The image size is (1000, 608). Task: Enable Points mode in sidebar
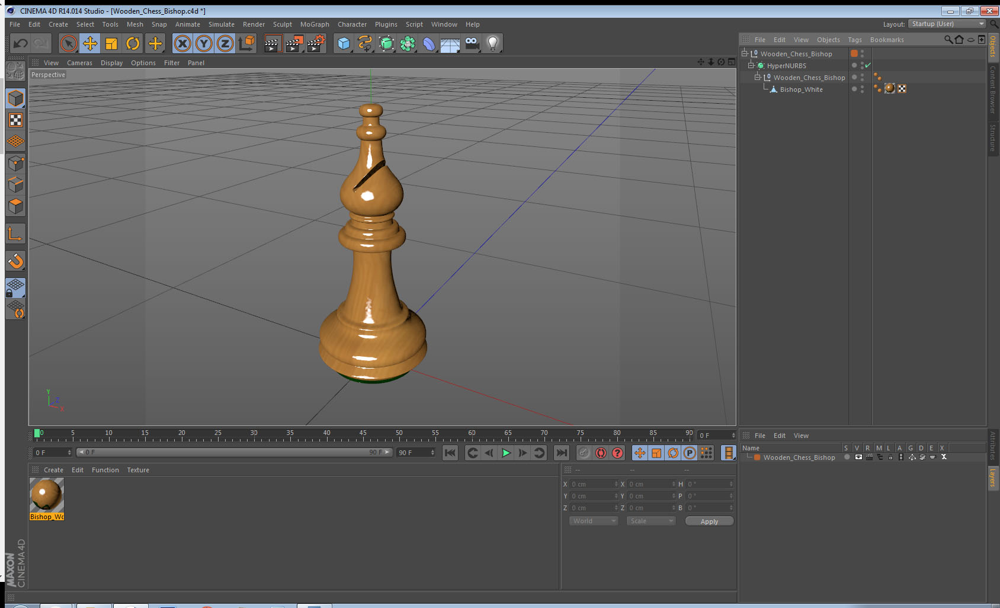pos(16,164)
